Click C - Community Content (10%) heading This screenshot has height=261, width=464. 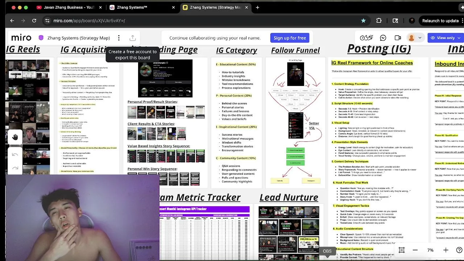tap(236, 158)
